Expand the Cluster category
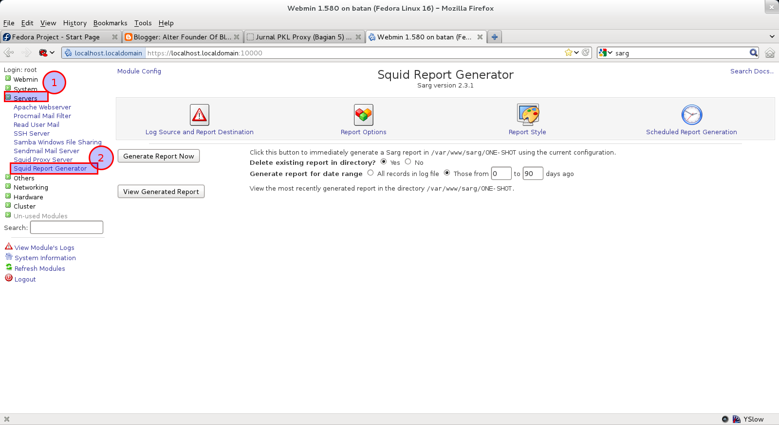The image size is (779, 425). click(x=8, y=205)
